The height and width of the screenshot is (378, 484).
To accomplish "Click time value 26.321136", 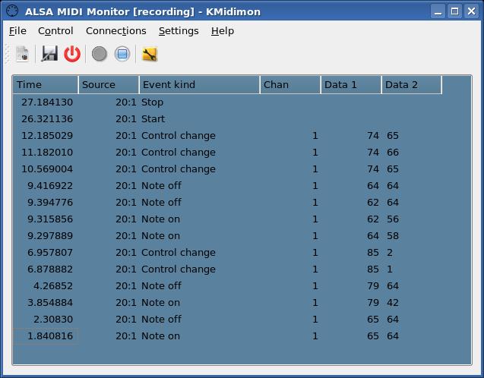I will (x=47, y=118).
